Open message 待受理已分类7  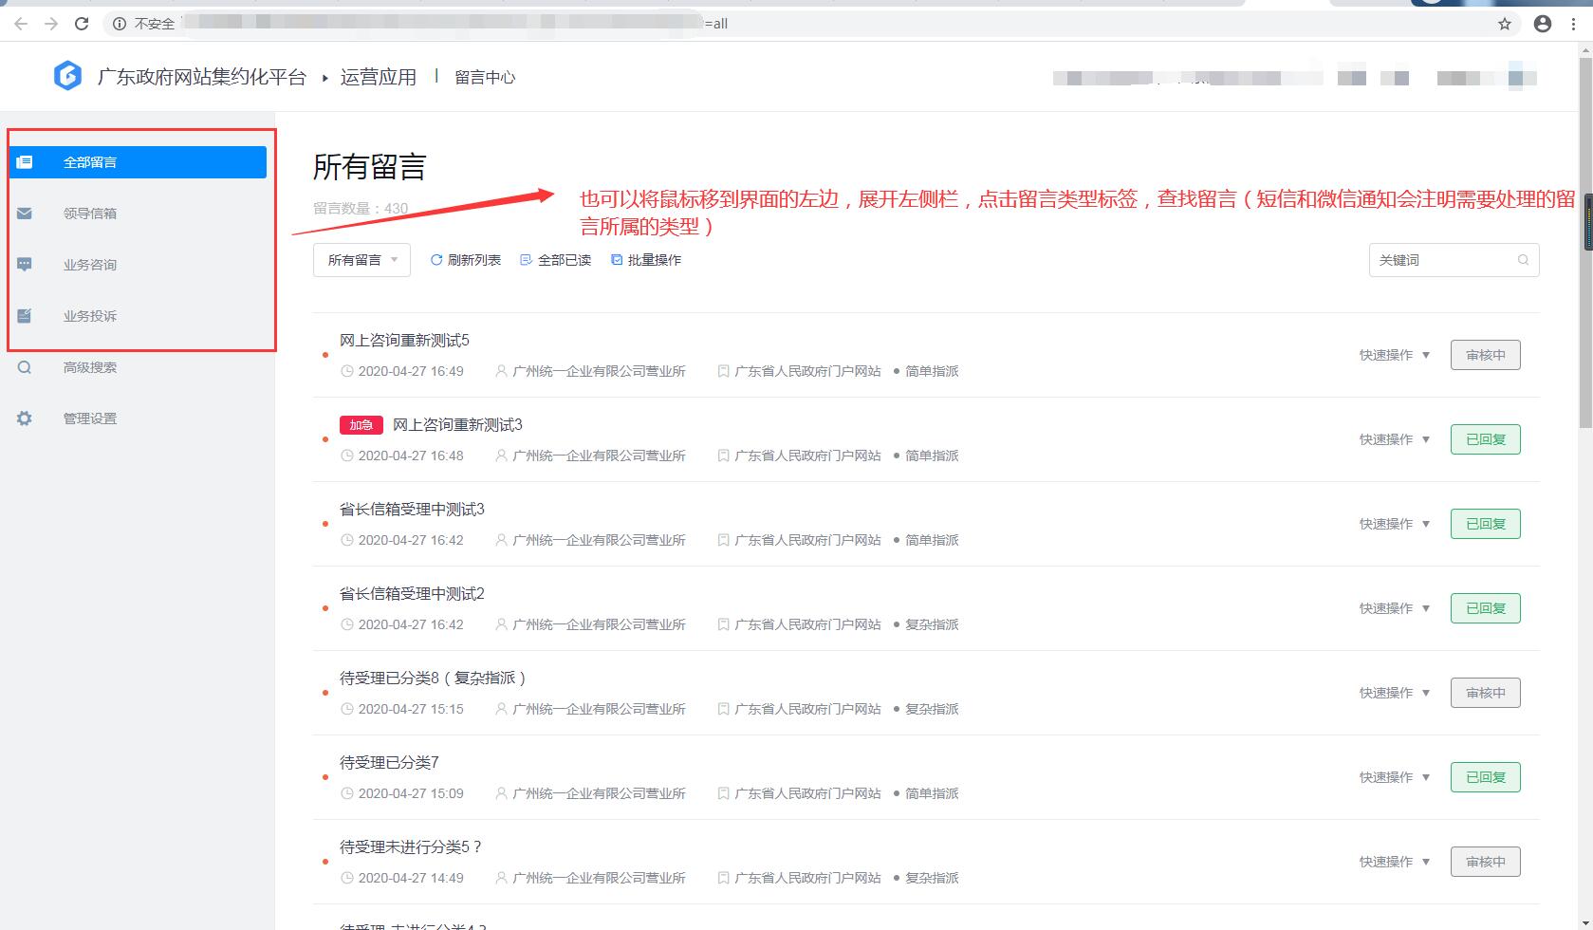click(x=389, y=763)
